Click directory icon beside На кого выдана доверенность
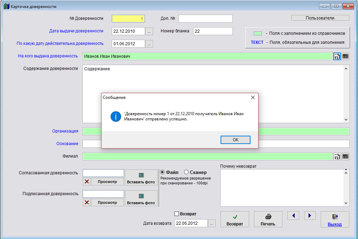358x239 pixels. (x=337, y=56)
